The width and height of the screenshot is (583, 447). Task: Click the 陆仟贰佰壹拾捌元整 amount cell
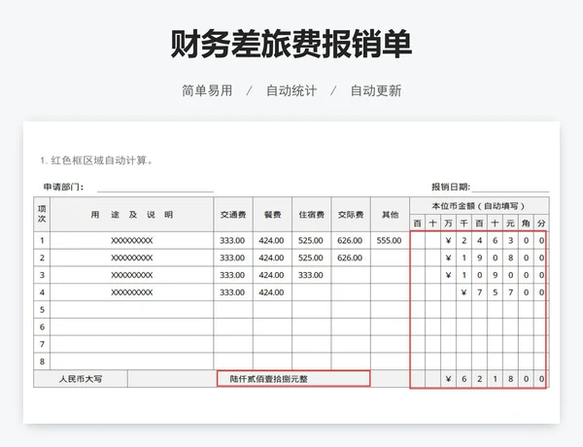pyautogui.click(x=293, y=379)
